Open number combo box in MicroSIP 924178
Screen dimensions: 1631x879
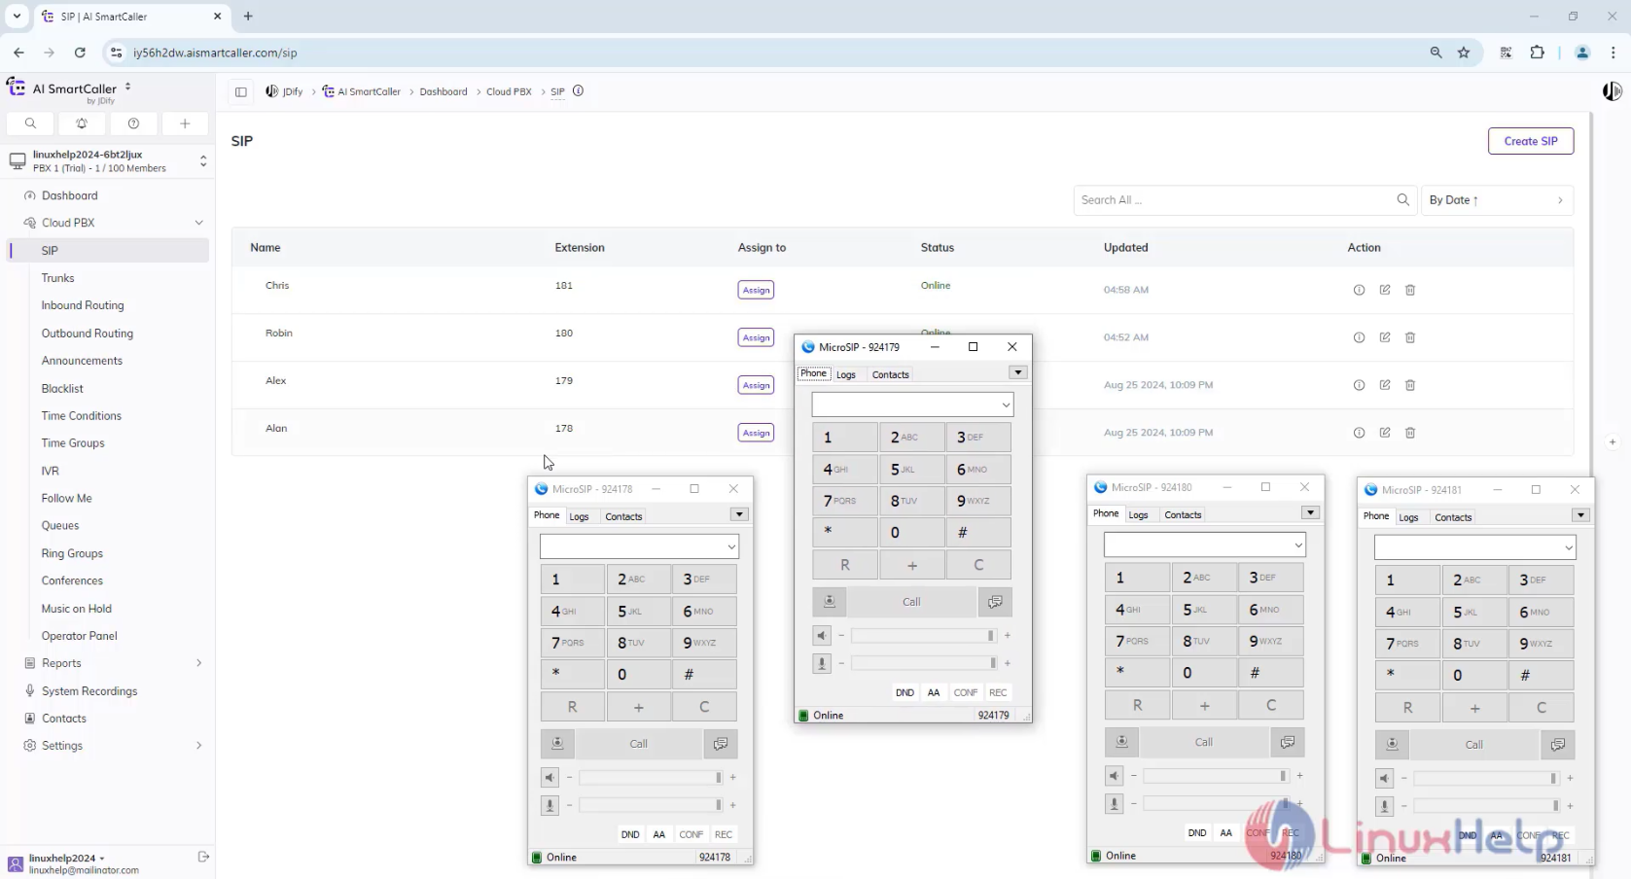(x=731, y=546)
